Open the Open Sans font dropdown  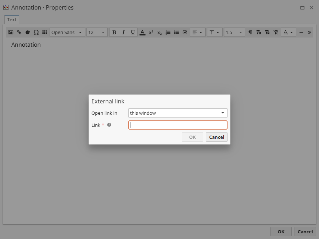[x=67, y=32]
